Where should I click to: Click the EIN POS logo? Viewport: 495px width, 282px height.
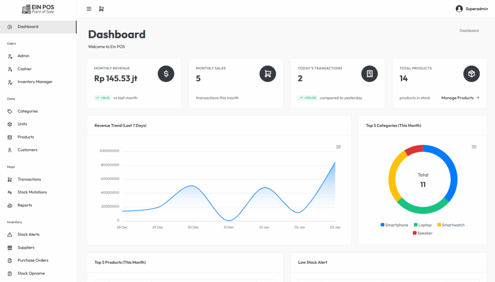click(x=38, y=9)
